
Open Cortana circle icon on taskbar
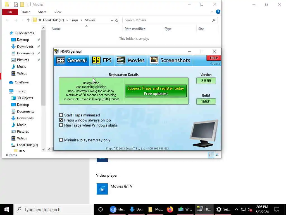(100, 209)
